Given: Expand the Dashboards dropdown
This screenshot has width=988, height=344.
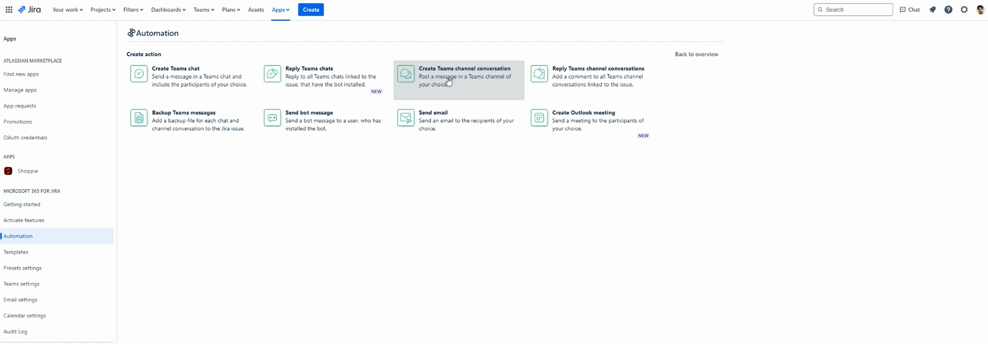Looking at the screenshot, I should pyautogui.click(x=168, y=9).
